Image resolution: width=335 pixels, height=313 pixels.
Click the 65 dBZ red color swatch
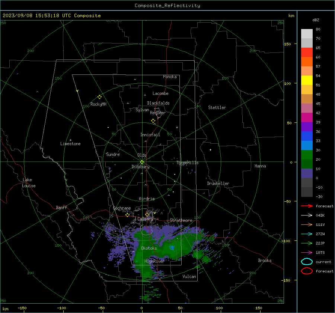click(x=307, y=52)
